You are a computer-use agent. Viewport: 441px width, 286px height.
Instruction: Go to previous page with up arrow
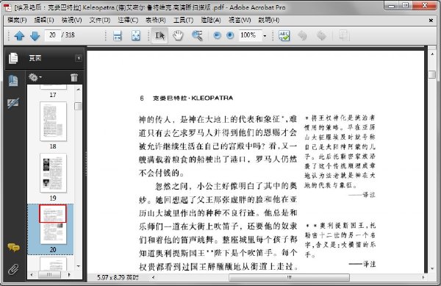19,36
